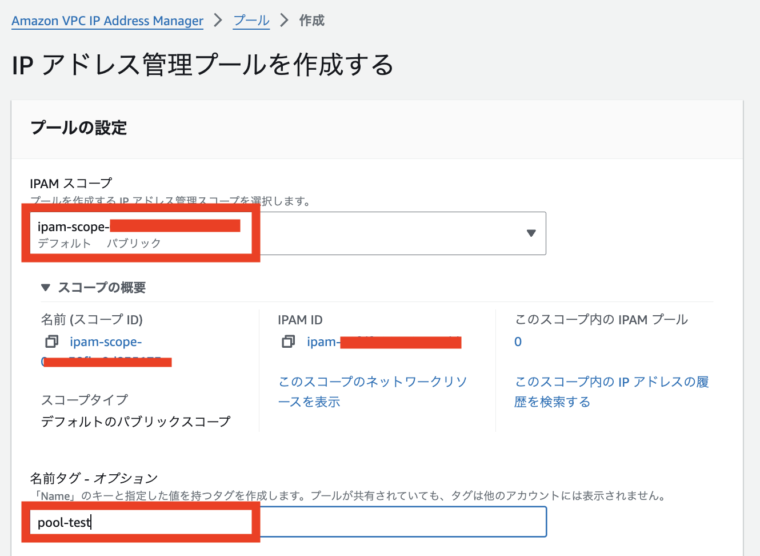
Task: Open the Amazon VPC IP Address Manager breadcrumb
Action: point(107,21)
